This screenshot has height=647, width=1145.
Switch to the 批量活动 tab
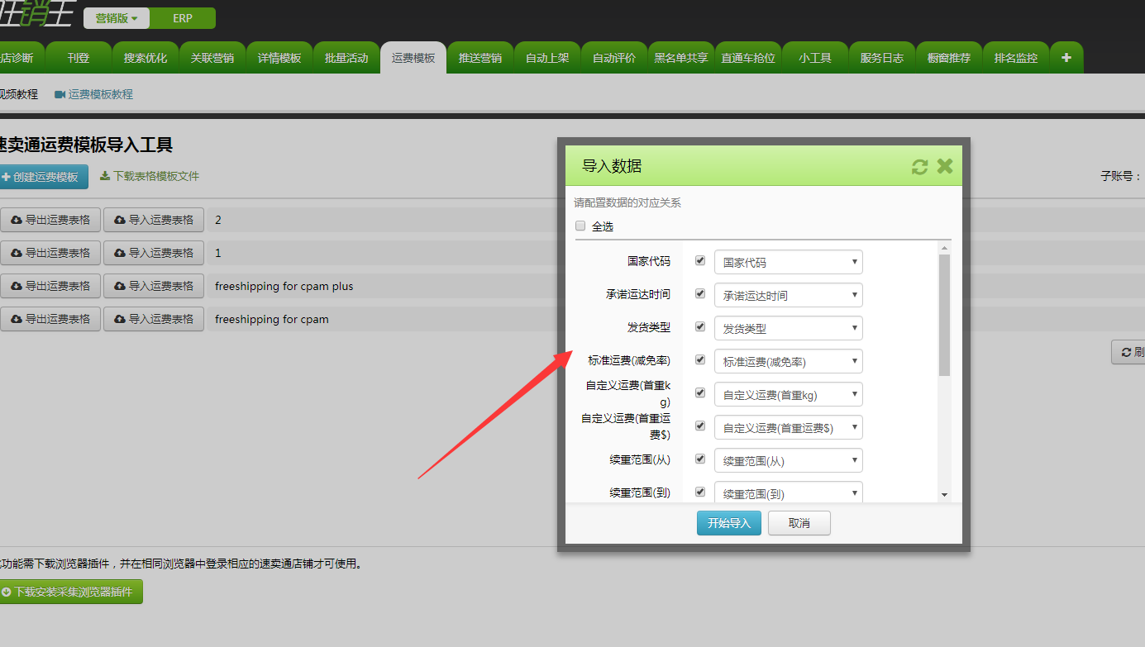point(346,58)
